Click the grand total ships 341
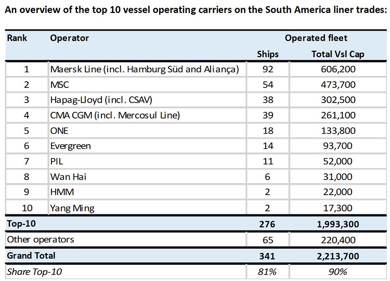 pos(267,256)
